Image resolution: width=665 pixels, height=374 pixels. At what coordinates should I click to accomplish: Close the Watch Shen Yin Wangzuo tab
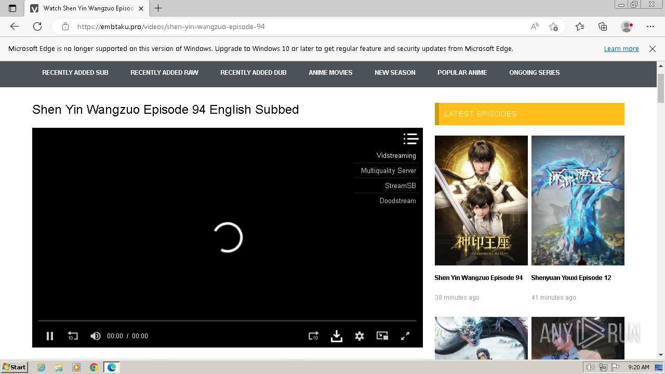click(x=141, y=8)
